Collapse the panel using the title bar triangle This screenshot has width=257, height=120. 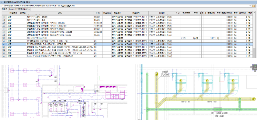pyautogui.click(x=2, y=2)
